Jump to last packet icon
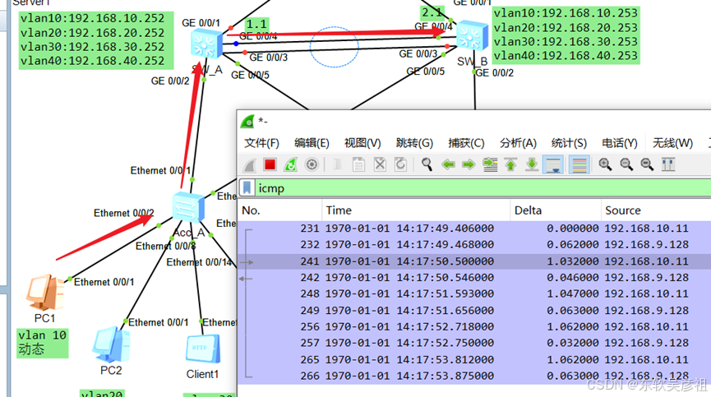Image resolution: width=711 pixels, height=397 pixels. click(532, 164)
